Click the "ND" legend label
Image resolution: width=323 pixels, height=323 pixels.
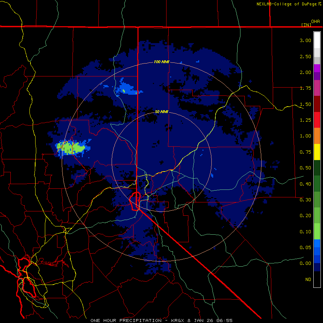(308, 279)
